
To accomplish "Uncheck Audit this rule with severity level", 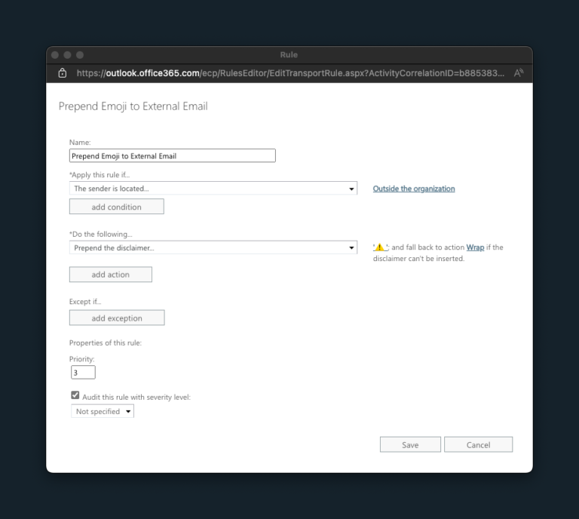I will (75, 395).
